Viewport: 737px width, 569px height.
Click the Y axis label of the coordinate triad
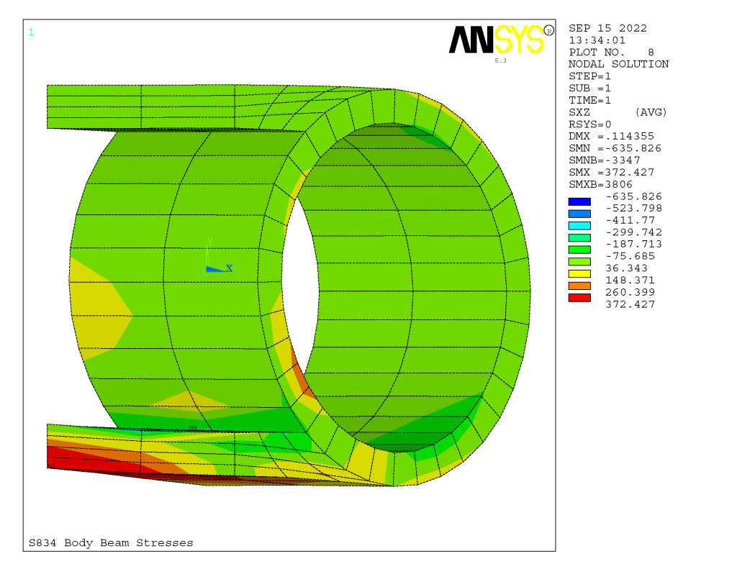209,242
